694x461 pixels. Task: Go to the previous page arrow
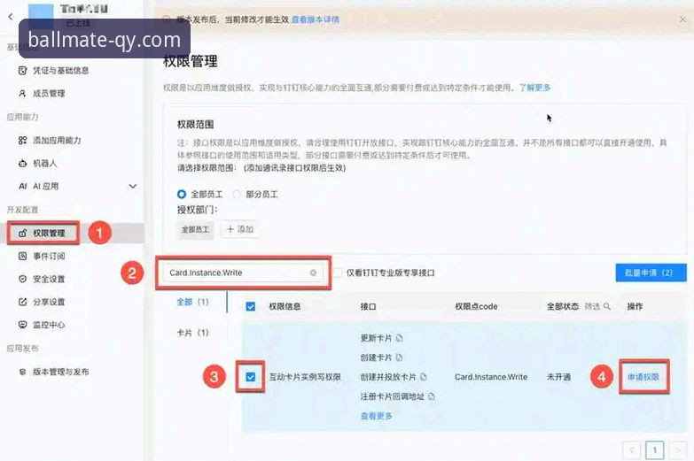pyautogui.click(x=632, y=450)
